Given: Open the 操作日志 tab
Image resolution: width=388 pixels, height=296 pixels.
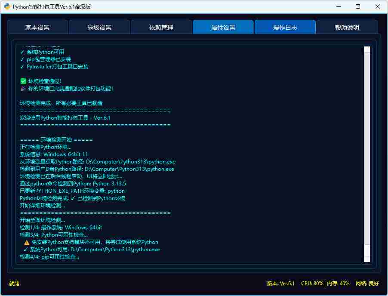Looking at the screenshot, I should point(285,27).
